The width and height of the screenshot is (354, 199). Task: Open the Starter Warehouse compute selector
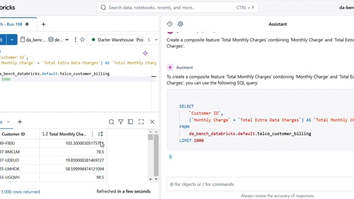point(123,40)
